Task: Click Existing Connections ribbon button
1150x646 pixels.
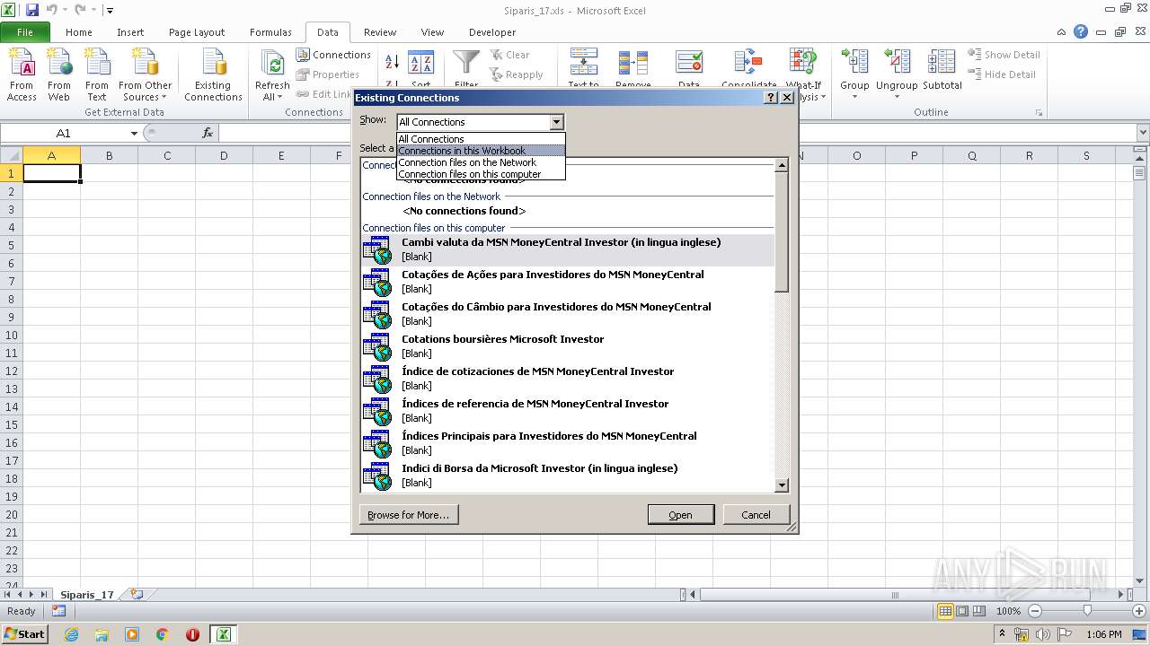Action: [x=213, y=75]
